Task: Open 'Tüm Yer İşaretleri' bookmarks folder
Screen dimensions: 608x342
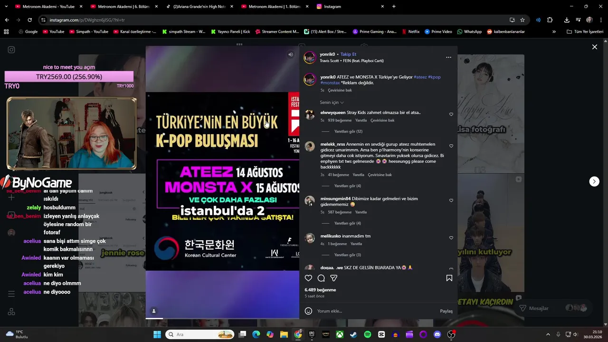Action: pos(585,31)
